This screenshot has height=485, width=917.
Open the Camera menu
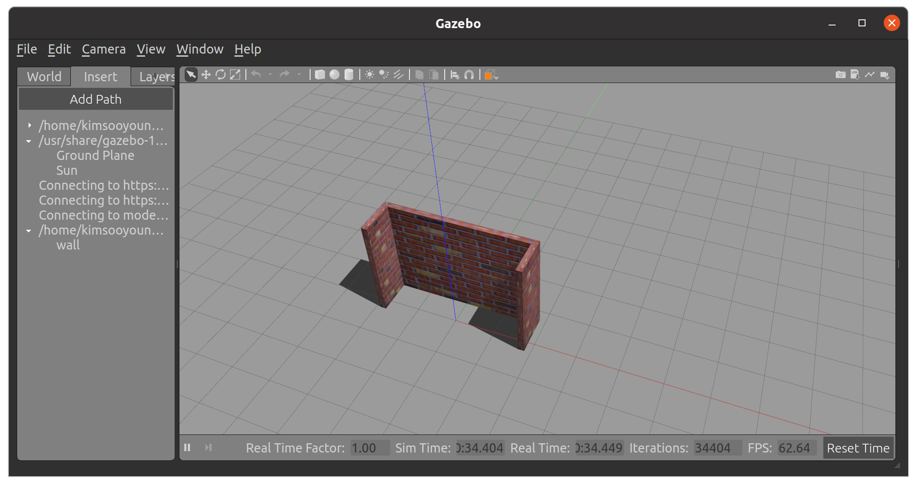tap(104, 49)
